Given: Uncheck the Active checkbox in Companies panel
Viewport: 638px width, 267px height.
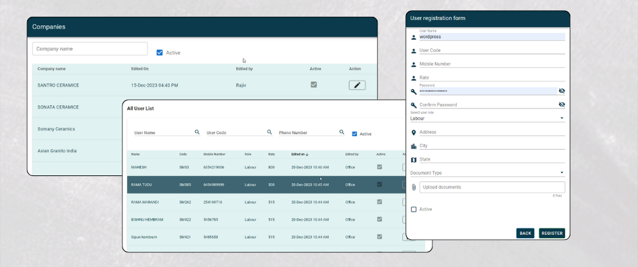Looking at the screenshot, I should pyautogui.click(x=160, y=53).
